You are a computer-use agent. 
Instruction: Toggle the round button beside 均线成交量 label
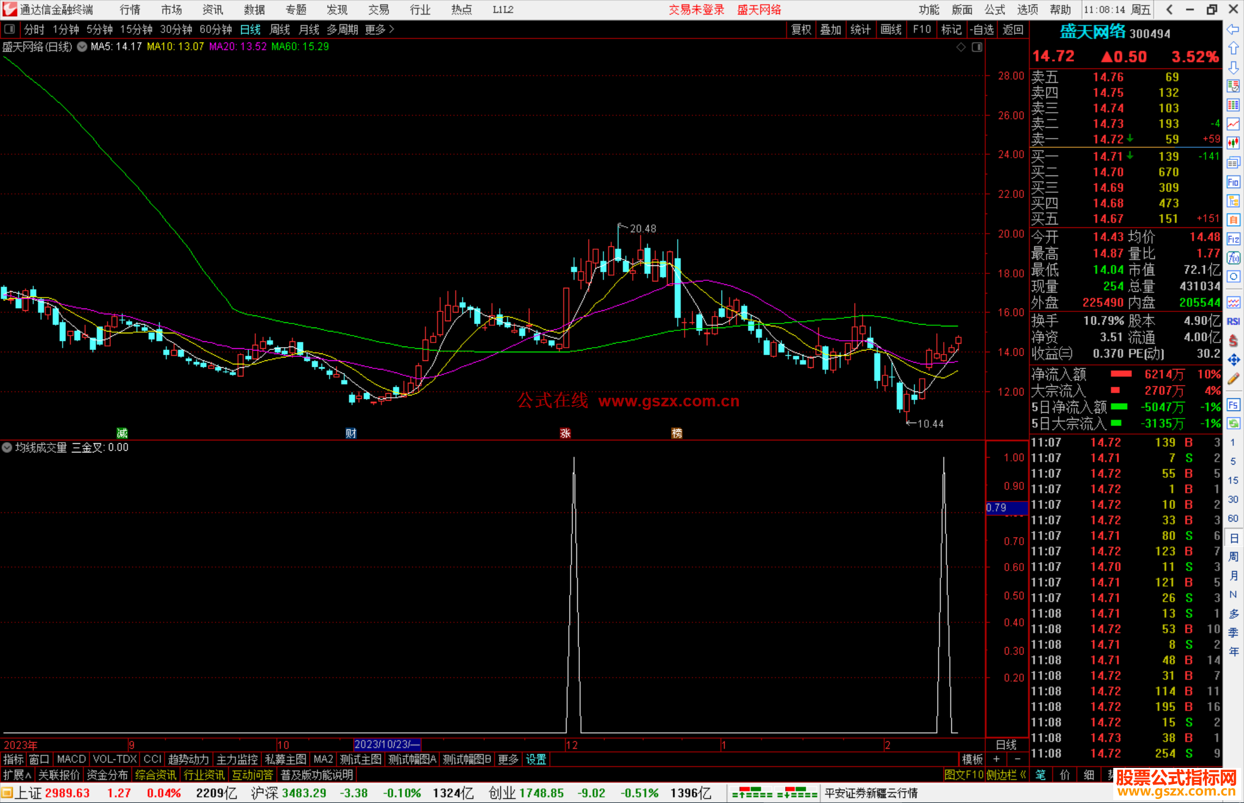7,447
